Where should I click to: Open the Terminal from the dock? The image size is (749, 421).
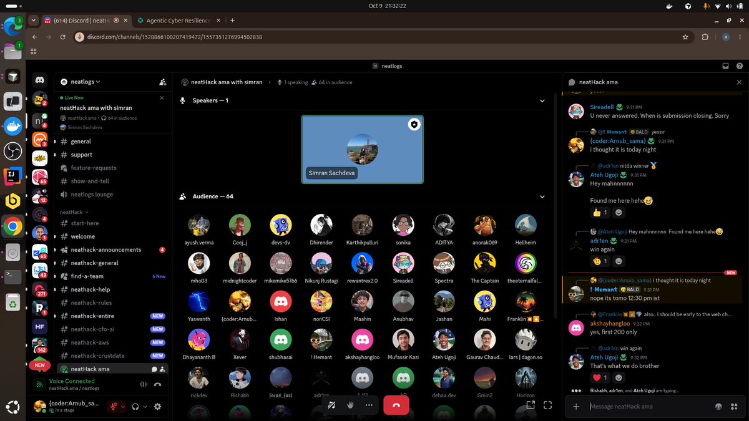coord(13,277)
